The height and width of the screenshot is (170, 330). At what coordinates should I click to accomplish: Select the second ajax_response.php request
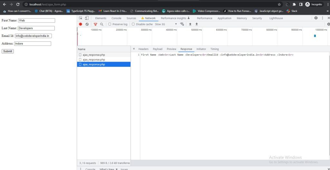104,60
